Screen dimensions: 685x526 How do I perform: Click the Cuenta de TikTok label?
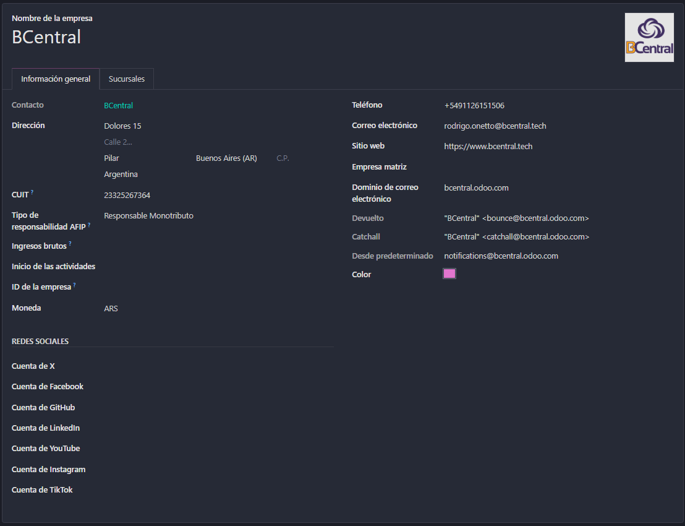click(42, 490)
